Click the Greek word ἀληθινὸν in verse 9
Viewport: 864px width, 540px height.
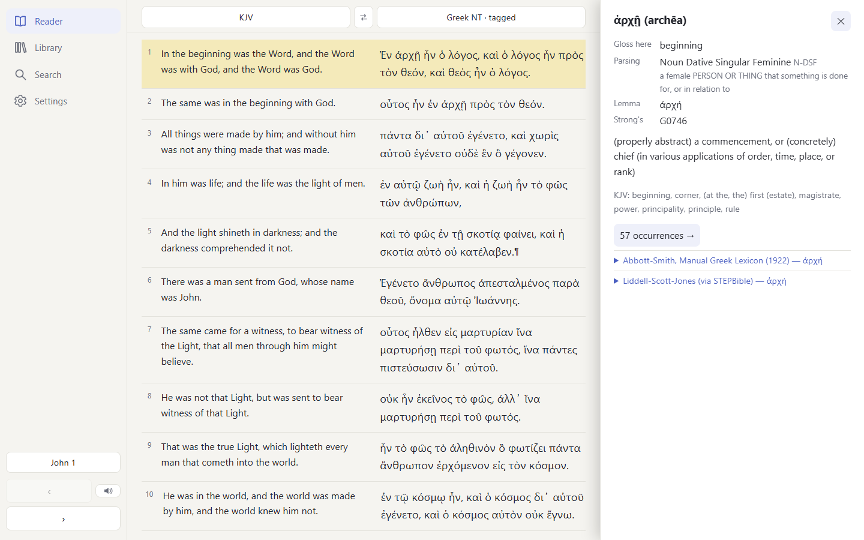pyautogui.click(x=470, y=448)
